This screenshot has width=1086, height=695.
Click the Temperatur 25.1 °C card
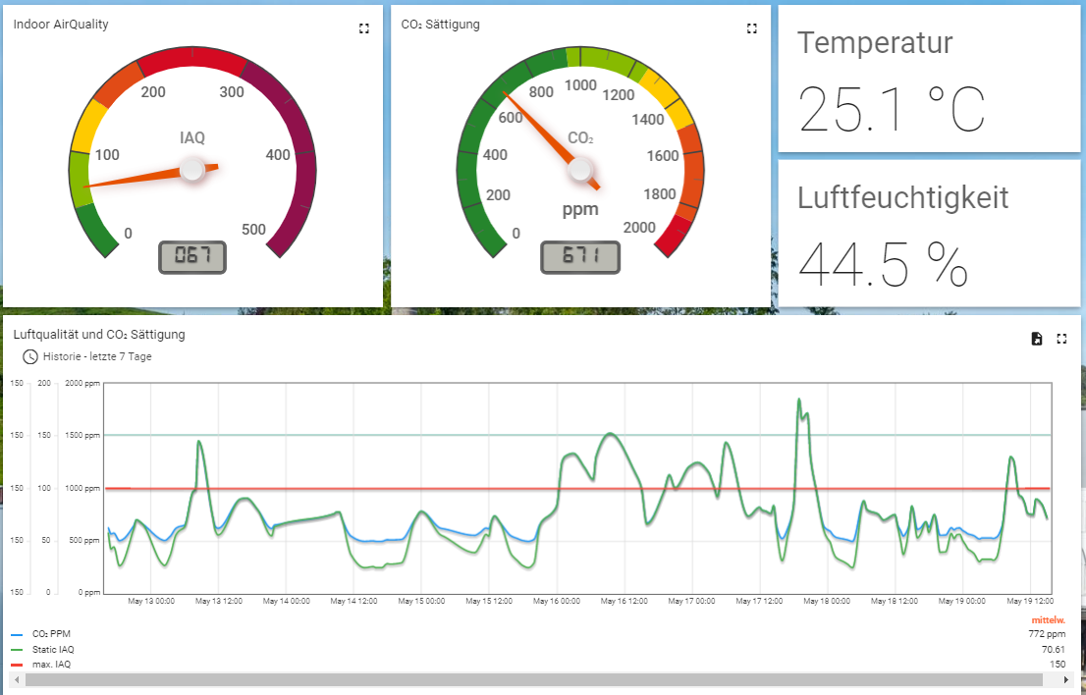point(928,79)
